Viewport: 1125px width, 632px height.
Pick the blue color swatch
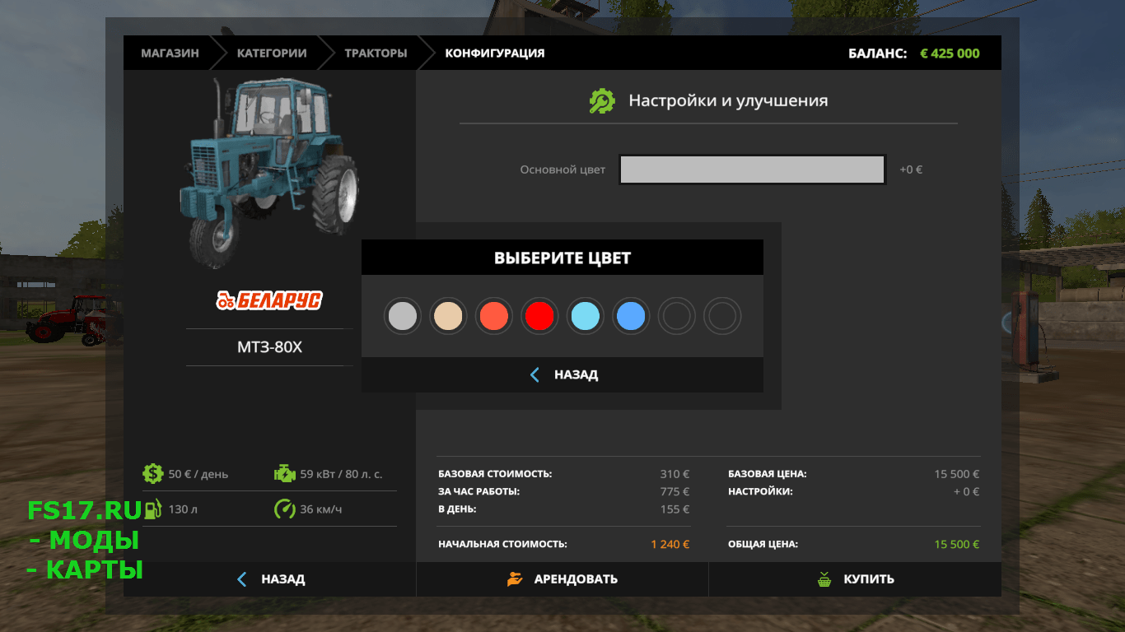pyautogui.click(x=631, y=316)
